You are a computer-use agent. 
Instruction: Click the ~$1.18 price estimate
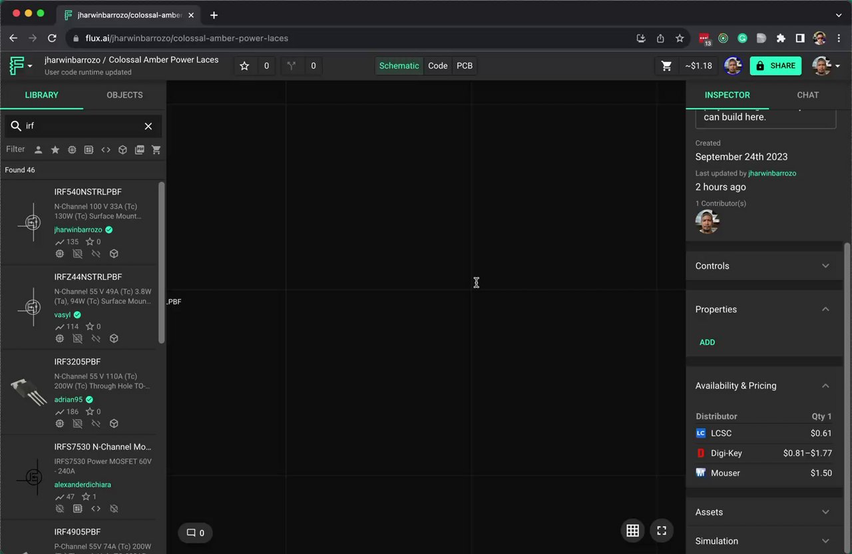pyautogui.click(x=698, y=66)
